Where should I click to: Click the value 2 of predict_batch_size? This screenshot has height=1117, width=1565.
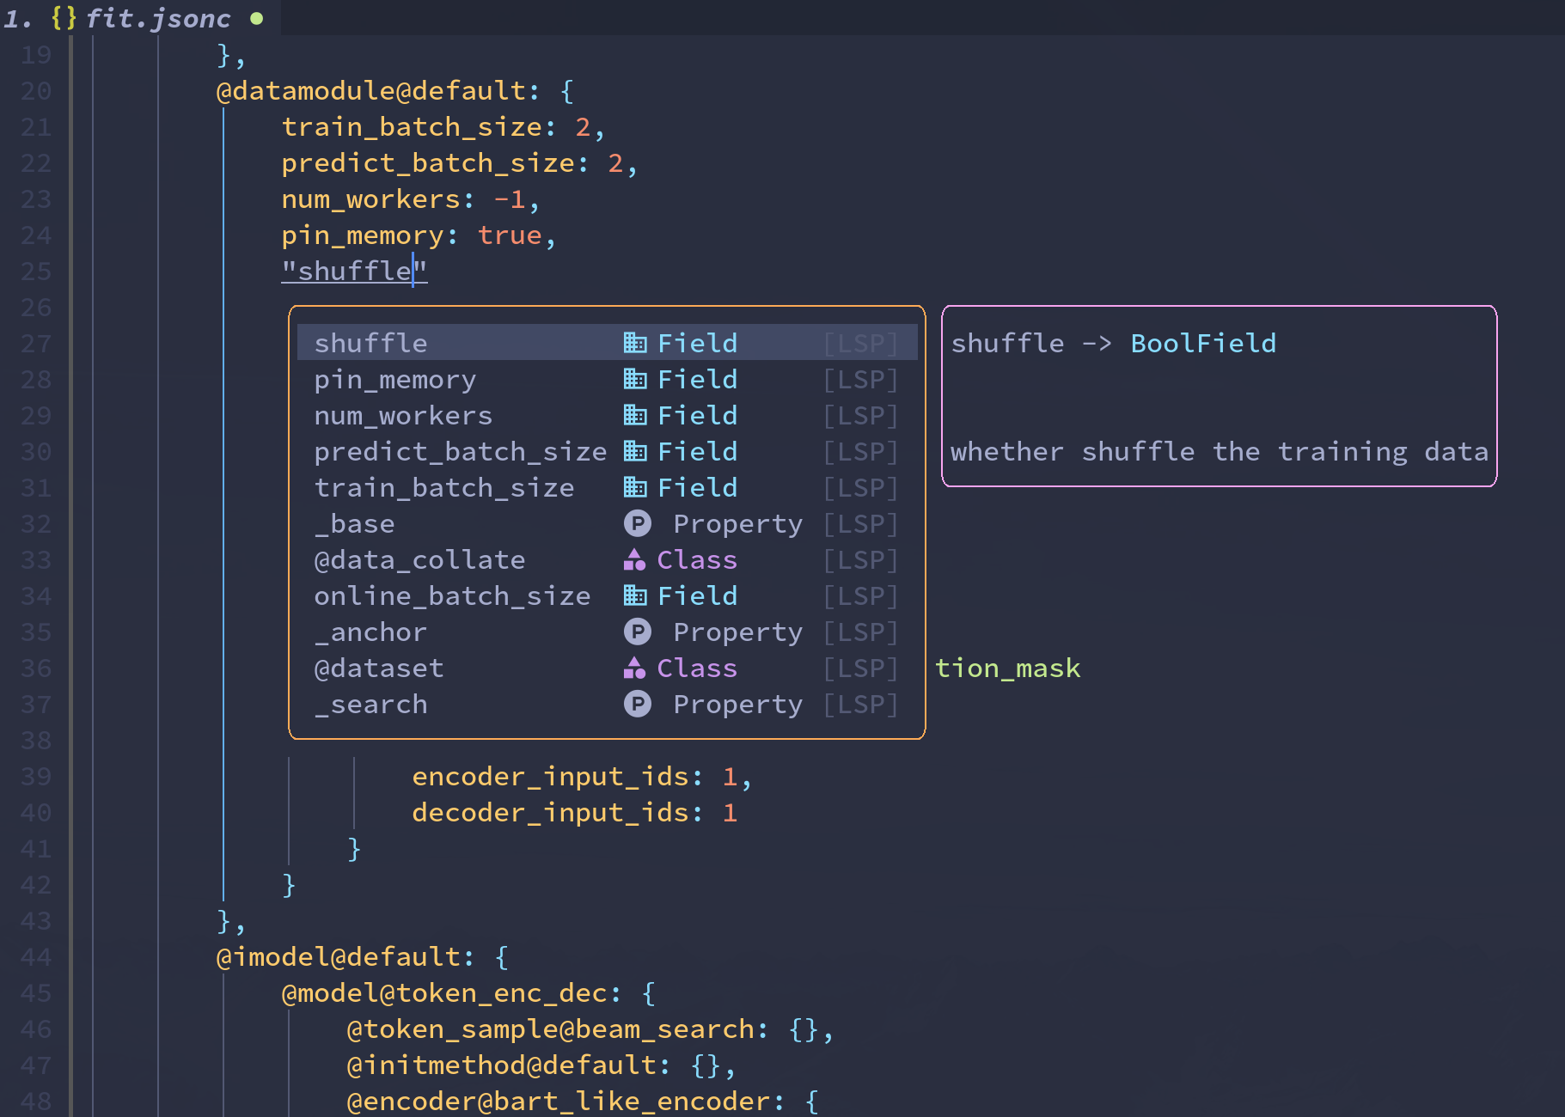coord(615,162)
